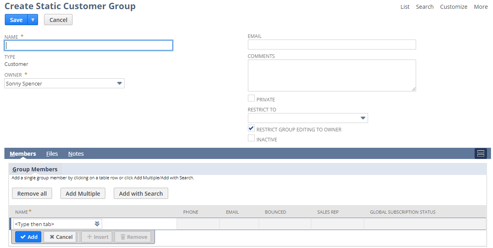Click the Remove all button
This screenshot has height=248, width=493.
point(32,193)
